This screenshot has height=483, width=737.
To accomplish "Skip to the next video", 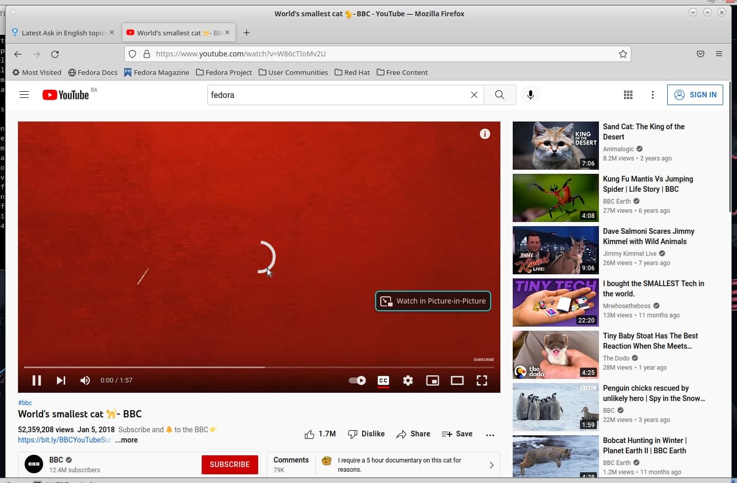I will 61,380.
